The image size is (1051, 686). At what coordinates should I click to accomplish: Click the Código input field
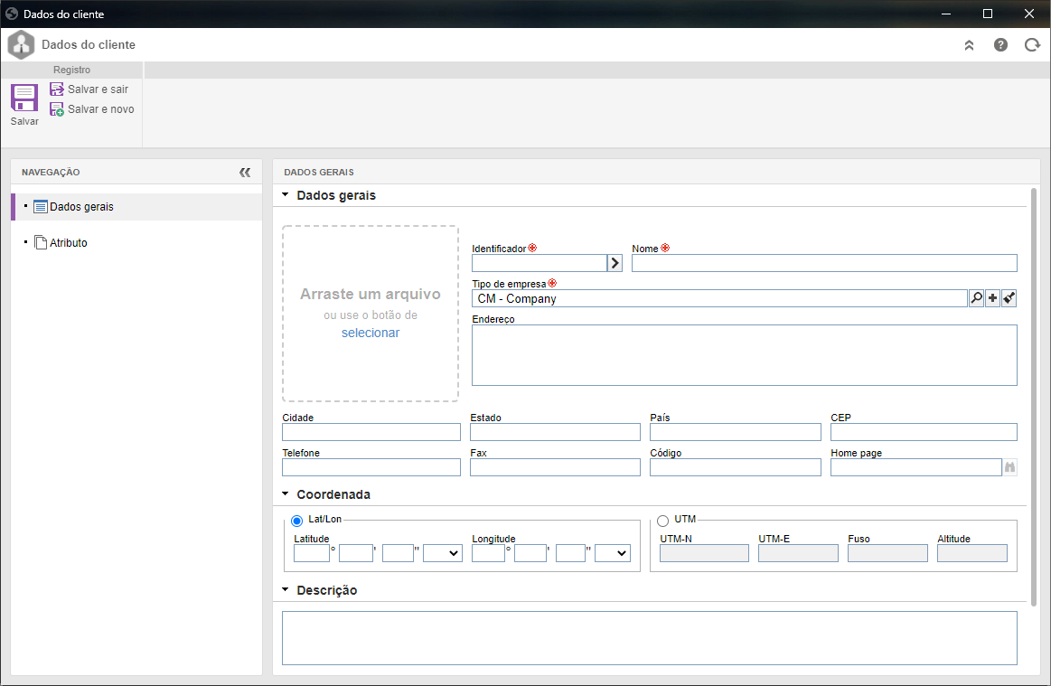click(736, 467)
